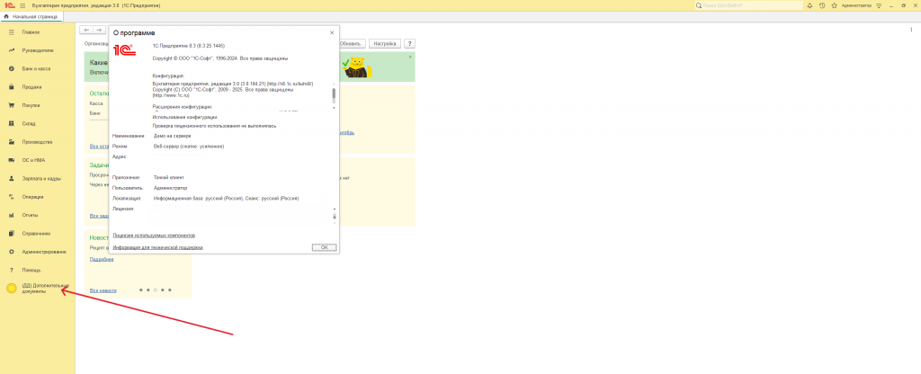Open the 1C main menu logo
921x374 pixels.
coord(8,5)
